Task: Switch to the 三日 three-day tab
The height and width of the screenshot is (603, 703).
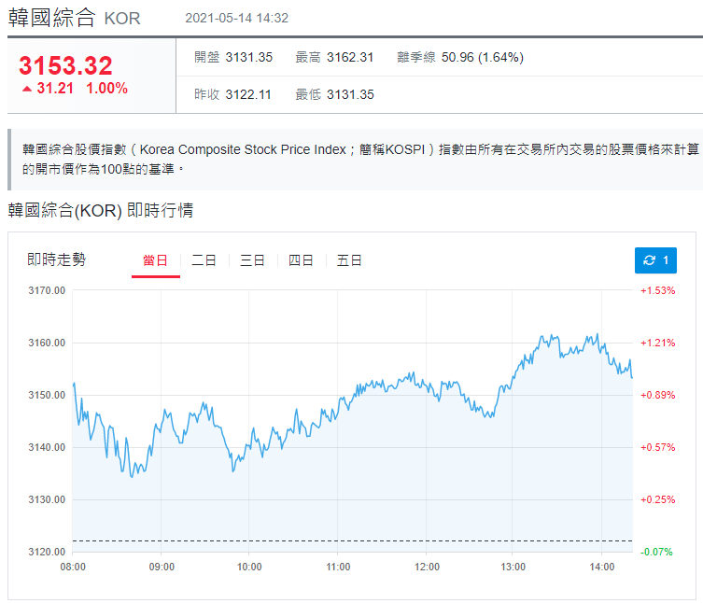Action: click(252, 260)
